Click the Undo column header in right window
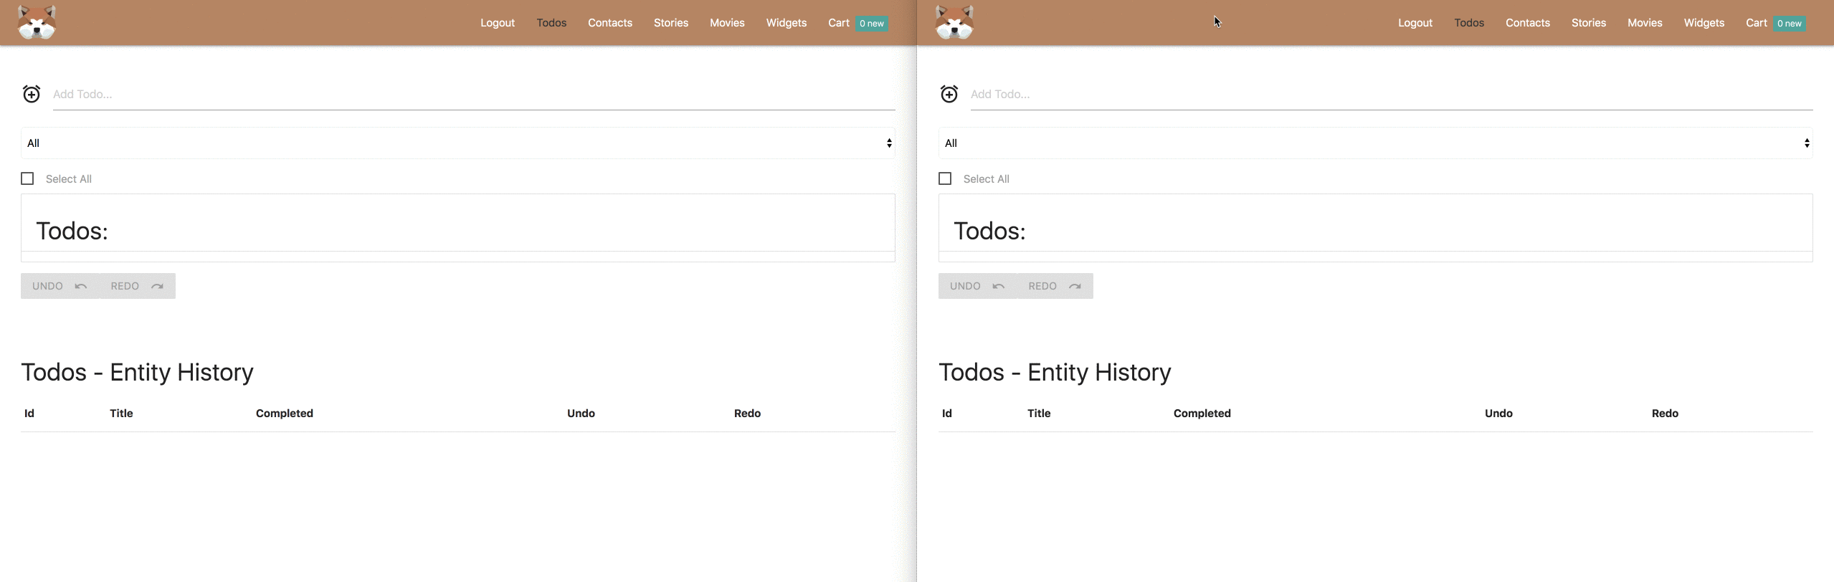This screenshot has height=582, width=1834. click(x=1498, y=414)
